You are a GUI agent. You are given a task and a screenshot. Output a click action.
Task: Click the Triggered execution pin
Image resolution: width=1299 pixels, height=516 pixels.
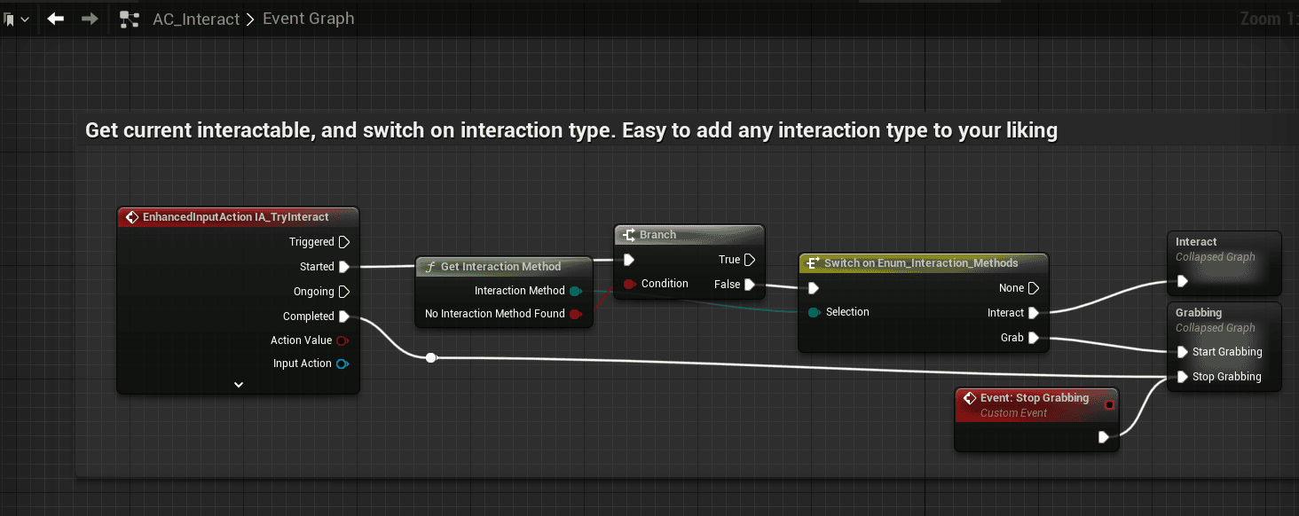[x=344, y=242]
